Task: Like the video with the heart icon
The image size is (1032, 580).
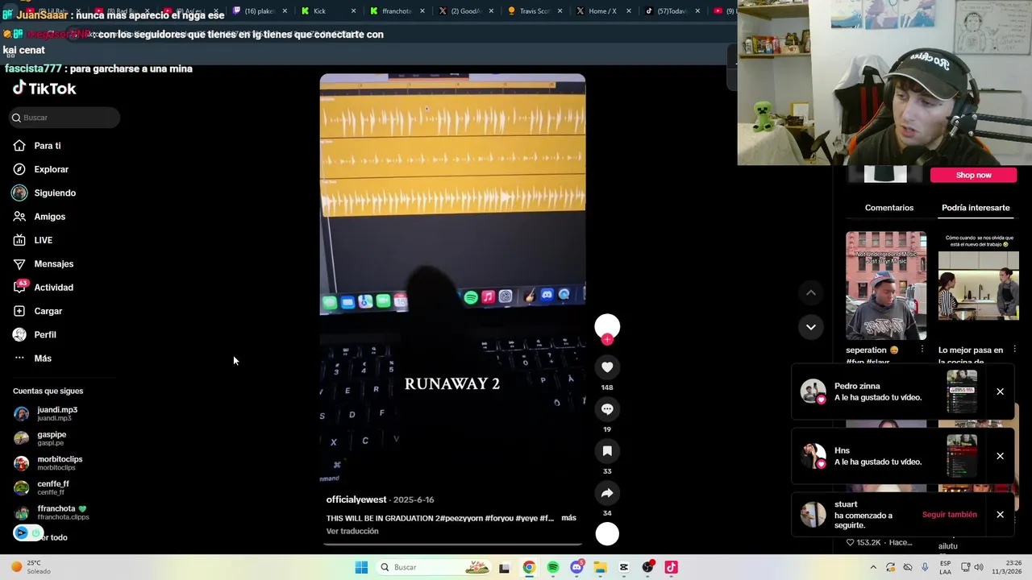Action: coord(607,367)
